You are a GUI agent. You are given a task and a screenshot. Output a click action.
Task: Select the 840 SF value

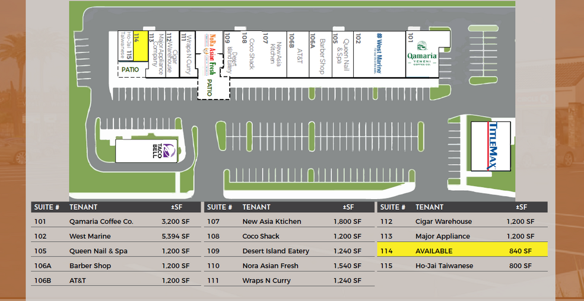(520, 251)
